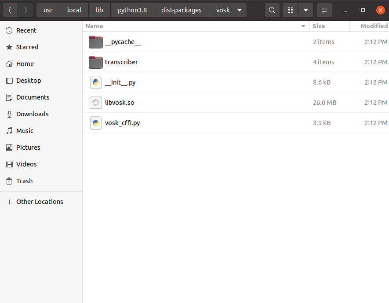The height and width of the screenshot is (303, 389).
Task: Select the __pycache__ folder icon
Action: (95, 42)
